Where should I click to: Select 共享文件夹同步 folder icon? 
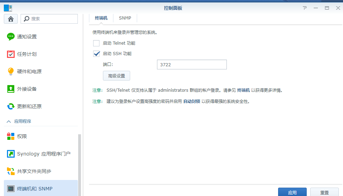(x=11, y=171)
